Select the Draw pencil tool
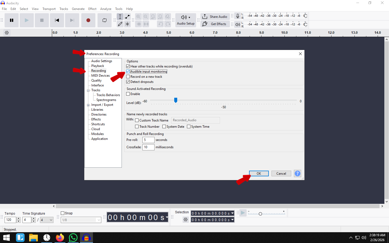The width and height of the screenshot is (389, 243). (120, 24)
